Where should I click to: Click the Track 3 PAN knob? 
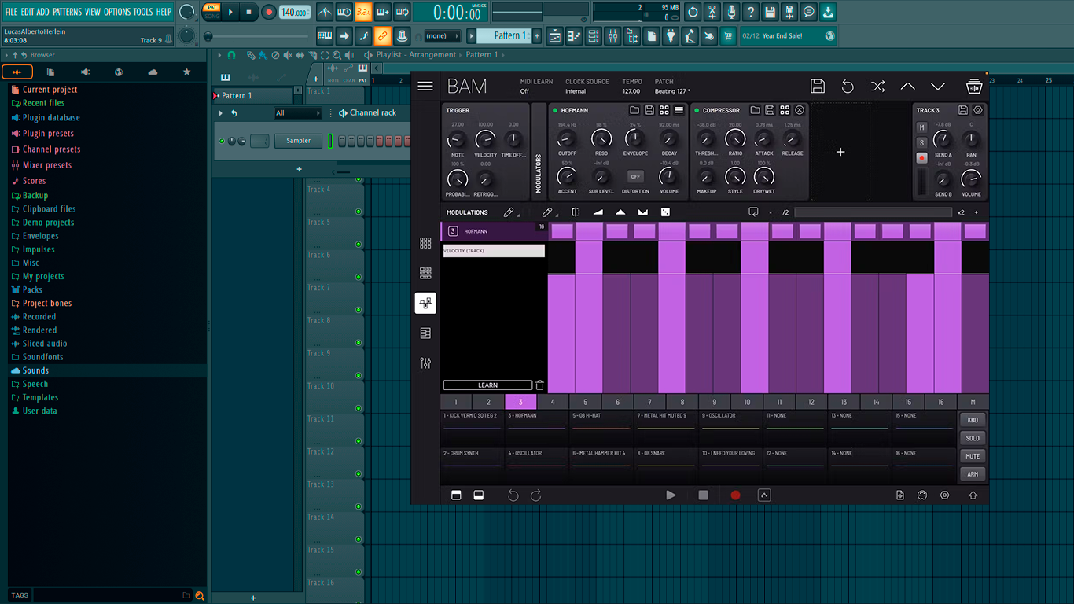tap(972, 140)
